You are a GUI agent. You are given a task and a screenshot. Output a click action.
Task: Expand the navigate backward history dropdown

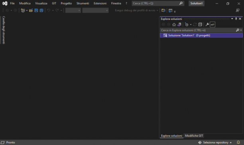[11, 11]
